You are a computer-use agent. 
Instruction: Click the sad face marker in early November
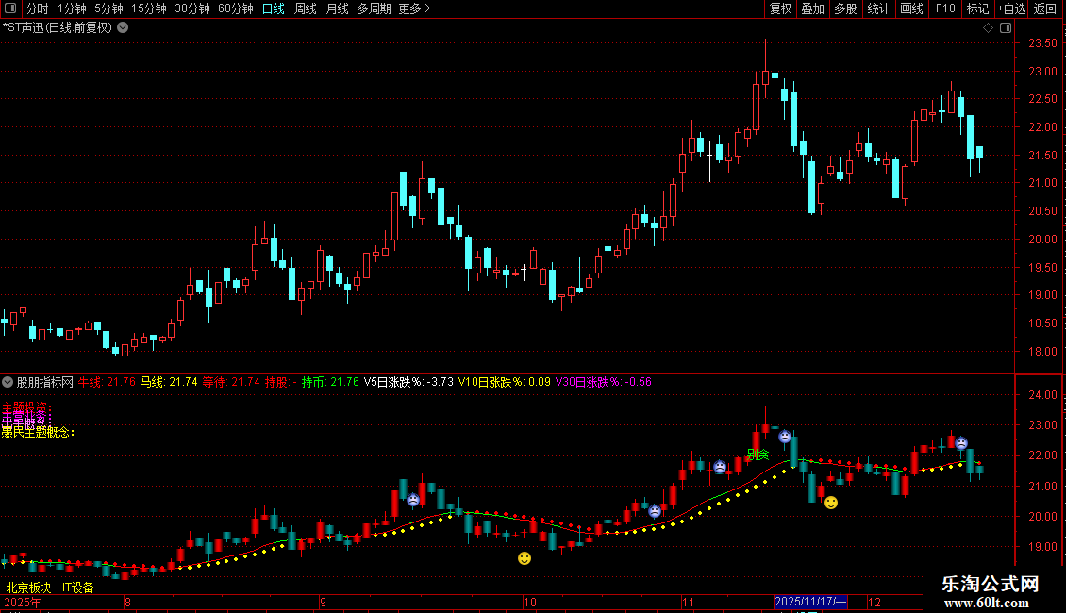[x=720, y=468]
